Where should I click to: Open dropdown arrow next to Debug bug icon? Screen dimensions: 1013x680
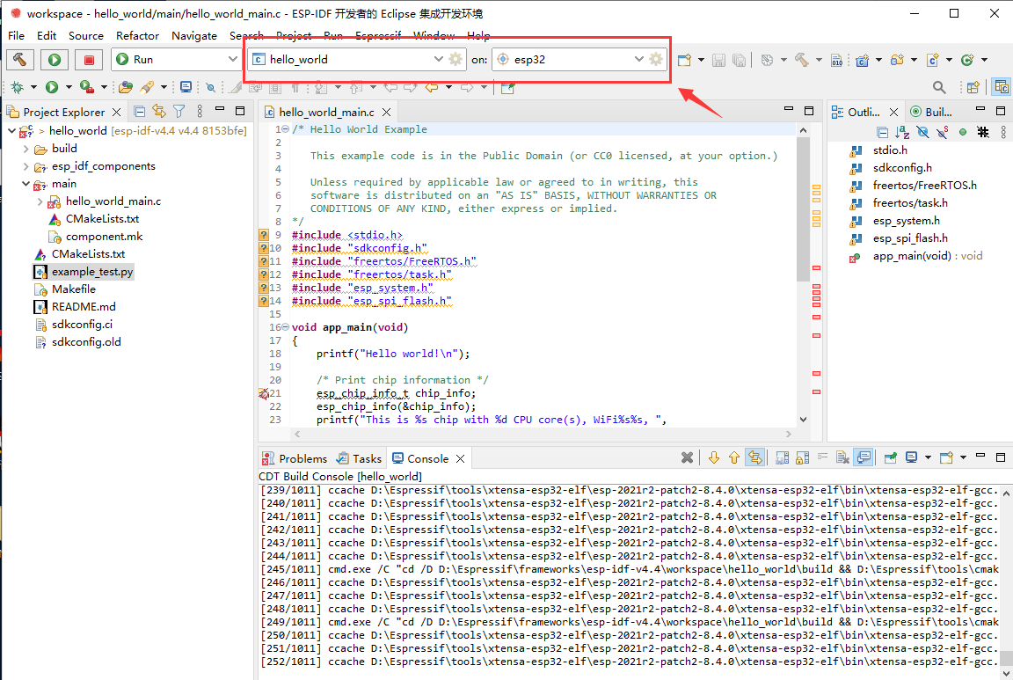tap(33, 86)
